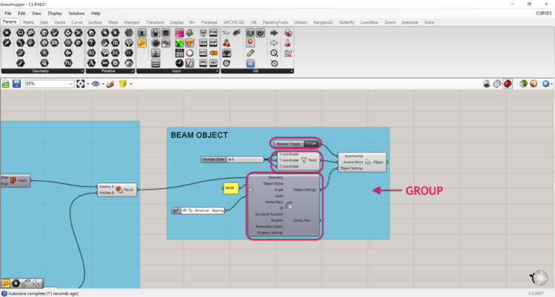Toggle the Boolean Toggle True value
The height and width of the screenshot is (297, 555).
312,143
